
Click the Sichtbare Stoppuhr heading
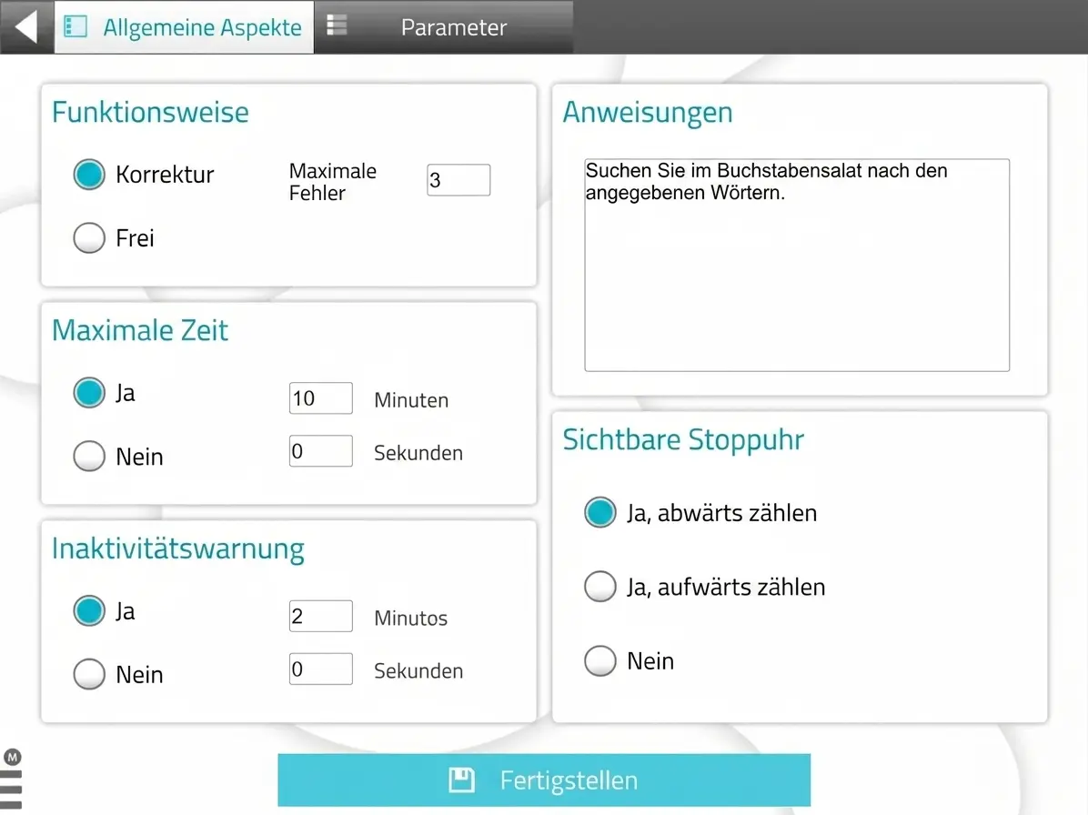pyautogui.click(x=683, y=440)
